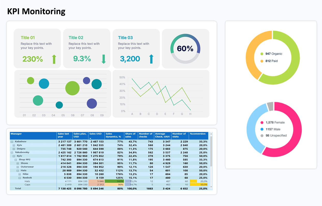This screenshot has height=206, width=322.
Task: Click the blue Male legend dot
Action: (x=262, y=129)
